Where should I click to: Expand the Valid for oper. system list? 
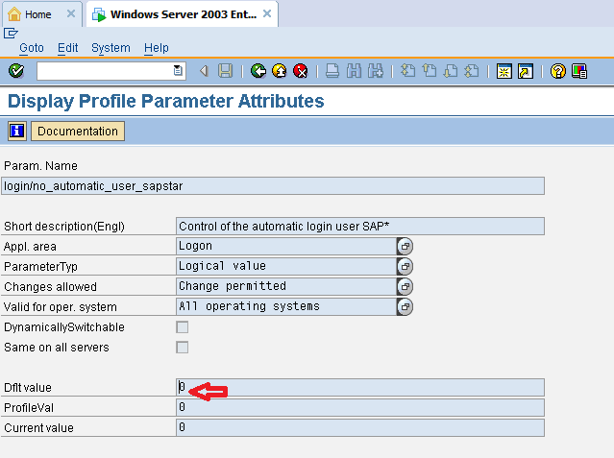pyautogui.click(x=405, y=307)
